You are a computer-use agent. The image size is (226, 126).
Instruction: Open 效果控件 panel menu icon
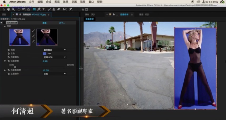pos(48,15)
